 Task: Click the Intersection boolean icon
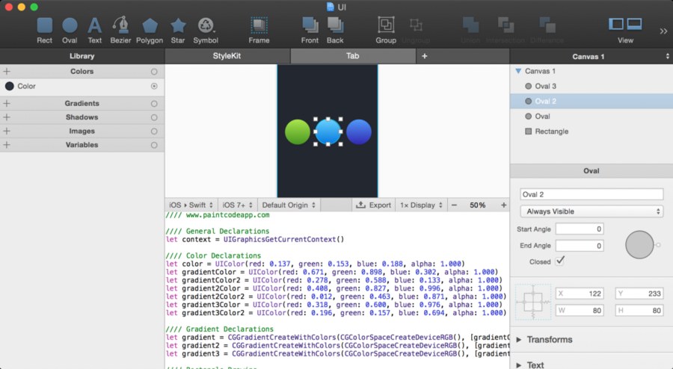tap(505, 25)
